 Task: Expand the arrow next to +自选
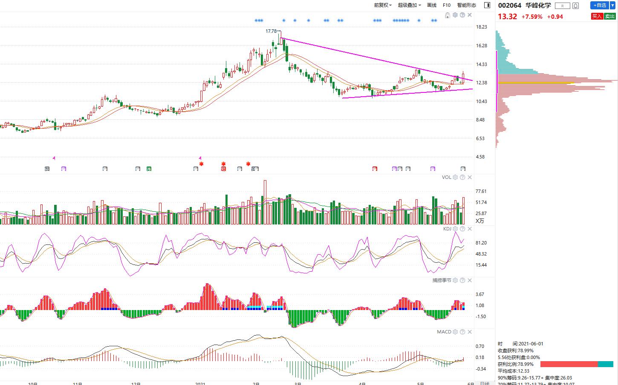coord(613,5)
